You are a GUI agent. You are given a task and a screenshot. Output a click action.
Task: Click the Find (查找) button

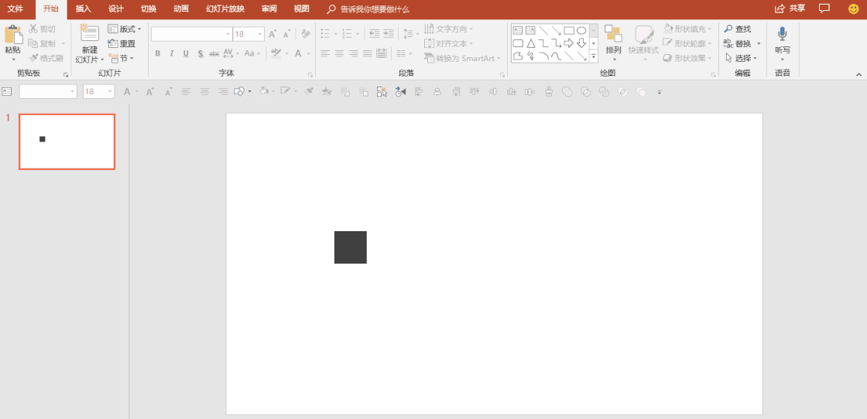[738, 29]
